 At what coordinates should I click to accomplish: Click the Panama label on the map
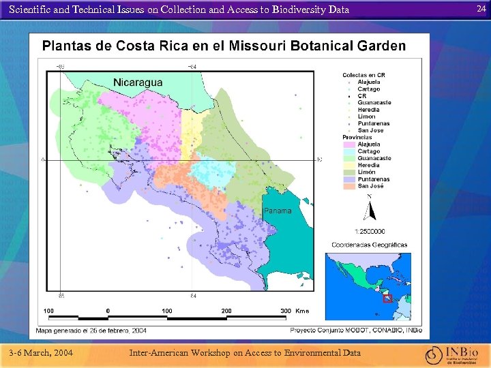(x=278, y=211)
